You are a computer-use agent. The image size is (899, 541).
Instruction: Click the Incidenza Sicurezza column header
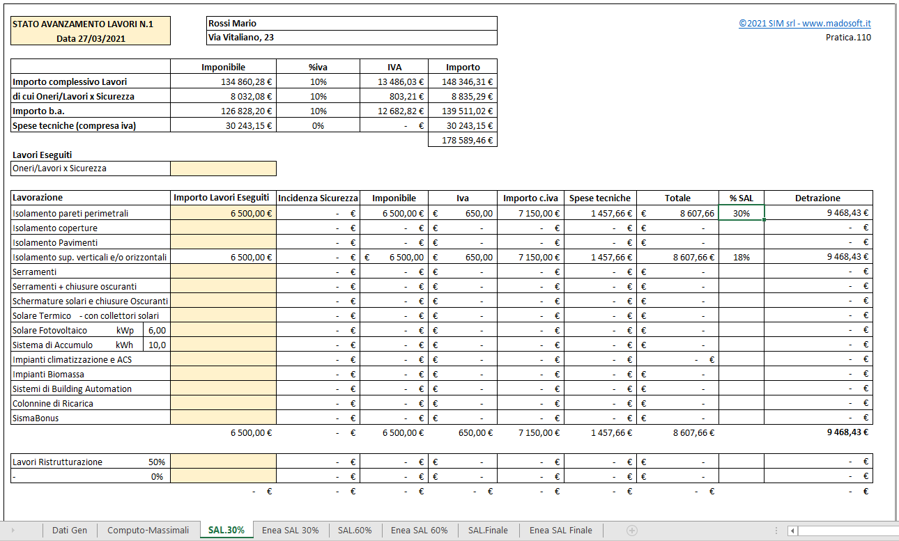click(318, 198)
